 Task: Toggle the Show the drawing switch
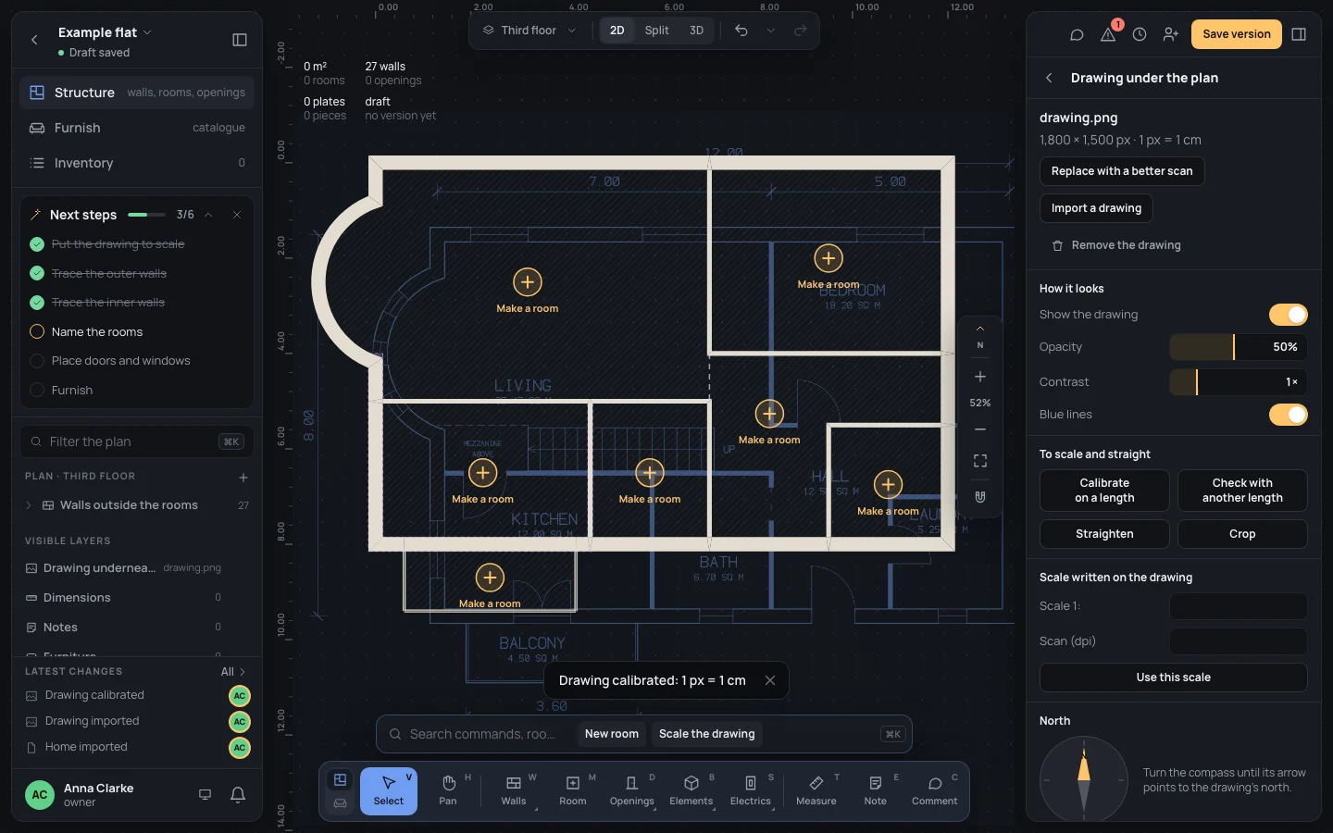click(x=1289, y=315)
